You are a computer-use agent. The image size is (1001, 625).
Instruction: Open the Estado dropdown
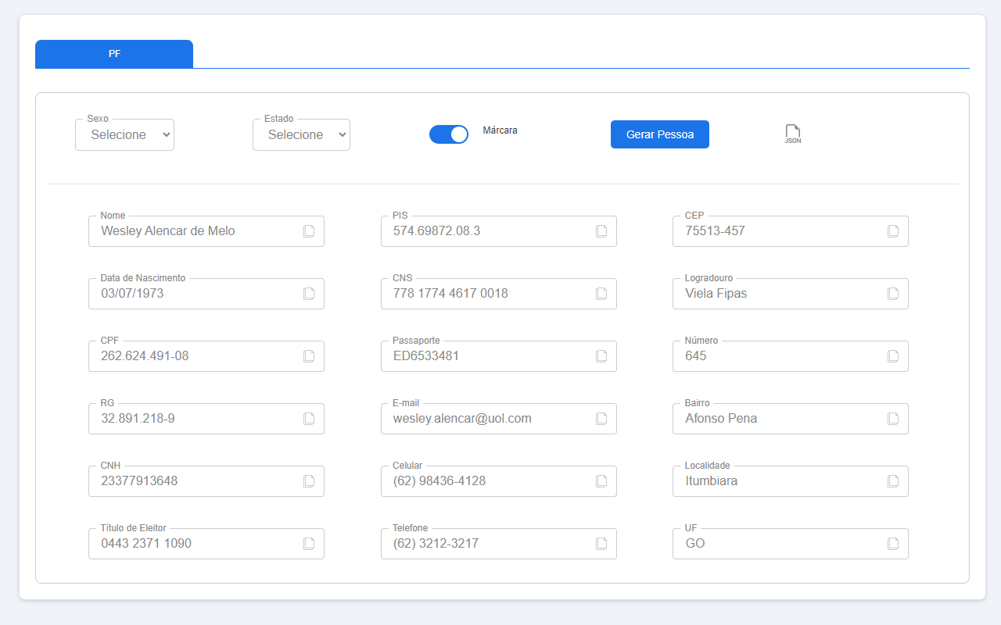tap(302, 134)
